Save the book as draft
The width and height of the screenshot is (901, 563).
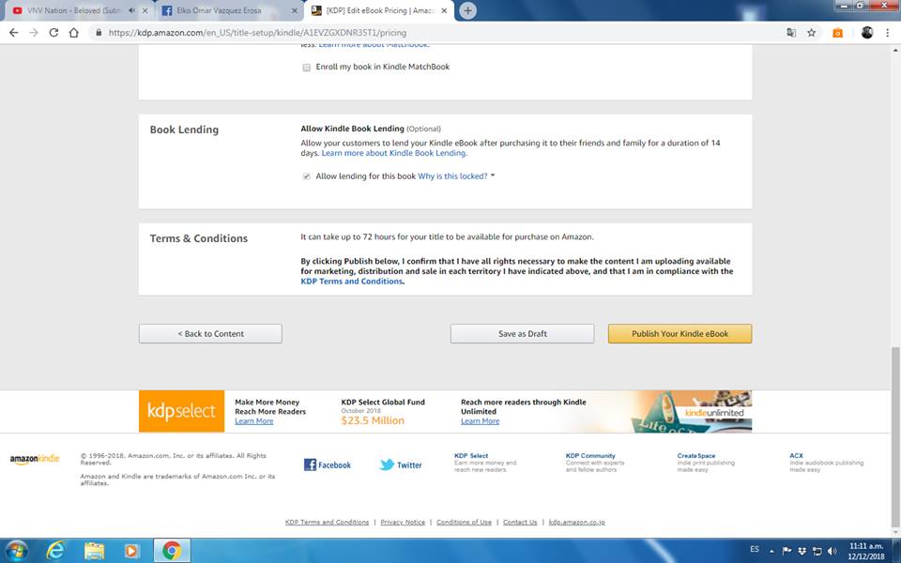click(x=522, y=334)
